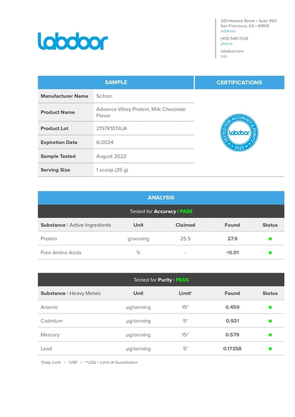The height and width of the screenshot is (417, 295).
Task: Click the product lot value 2157K107AJ4
Action: coord(111,128)
